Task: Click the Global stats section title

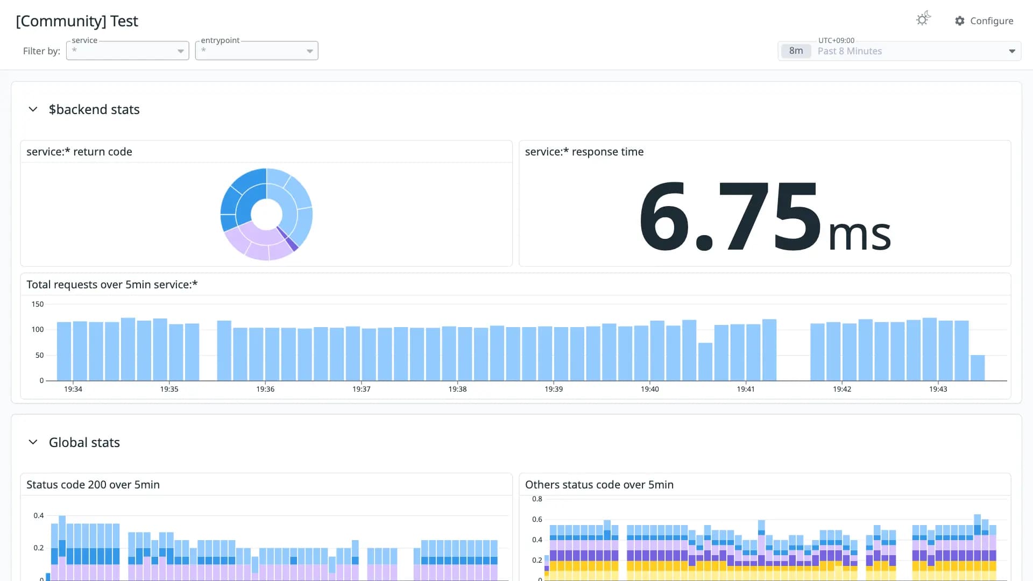Action: 84,442
